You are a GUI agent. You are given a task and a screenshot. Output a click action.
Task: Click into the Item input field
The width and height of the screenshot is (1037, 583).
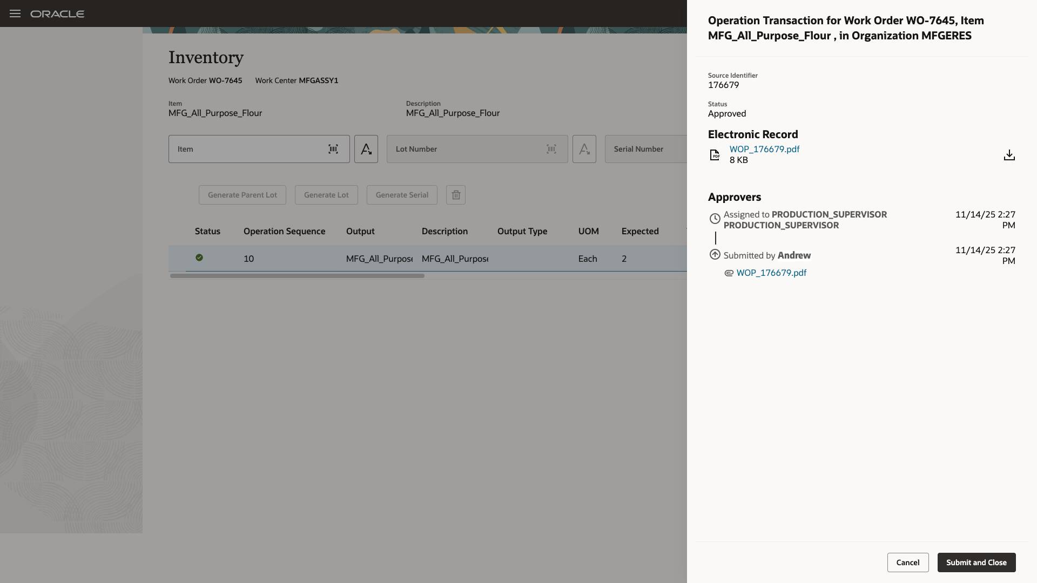coord(248,149)
